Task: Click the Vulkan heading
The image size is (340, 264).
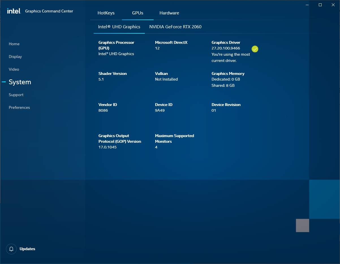Action: click(x=161, y=73)
